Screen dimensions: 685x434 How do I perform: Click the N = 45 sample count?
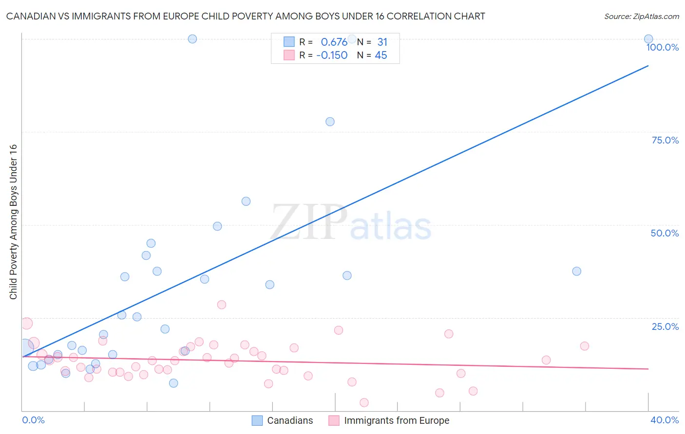click(x=372, y=55)
